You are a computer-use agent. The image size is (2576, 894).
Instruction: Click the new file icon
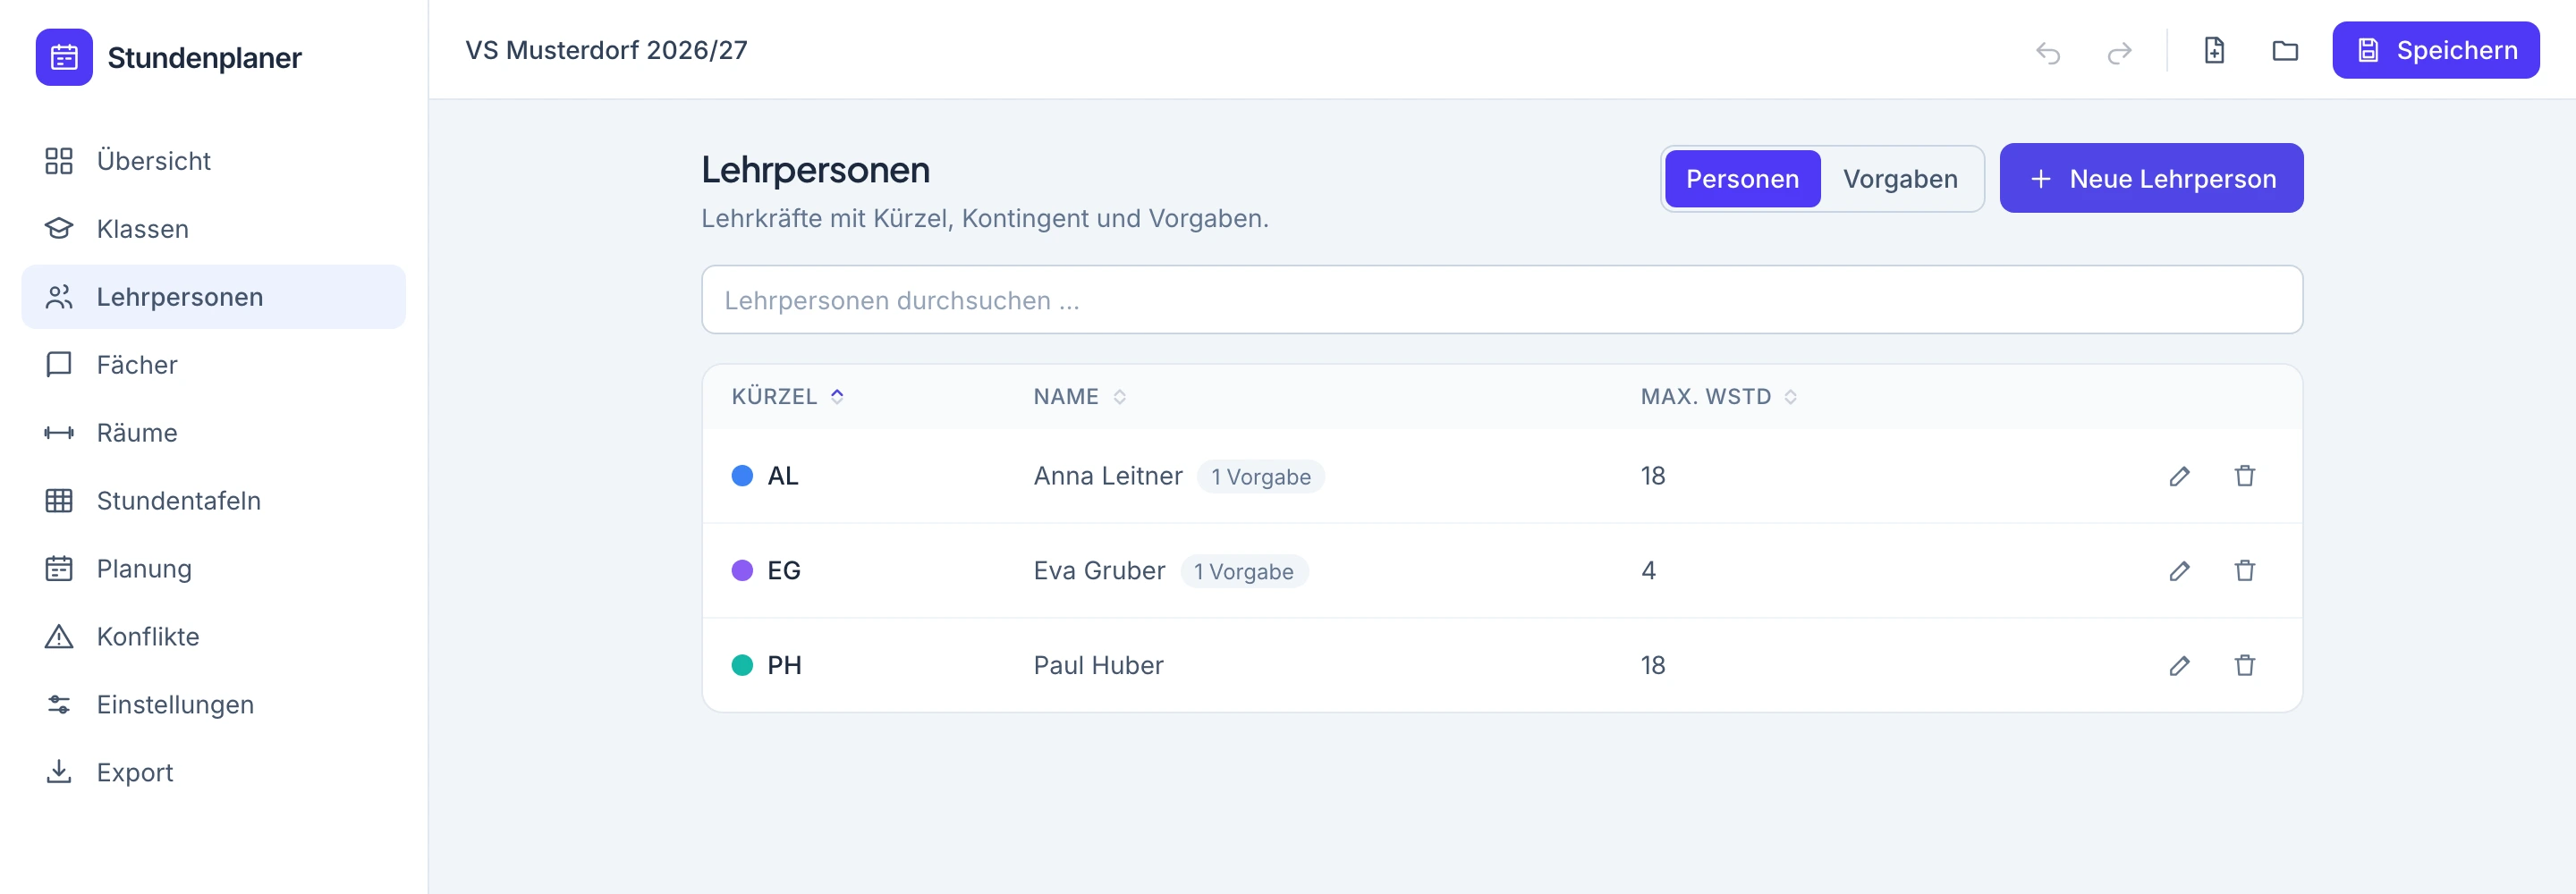tap(2214, 50)
